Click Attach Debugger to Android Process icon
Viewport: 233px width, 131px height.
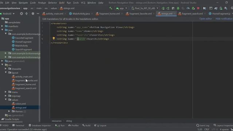click(x=193, y=8)
